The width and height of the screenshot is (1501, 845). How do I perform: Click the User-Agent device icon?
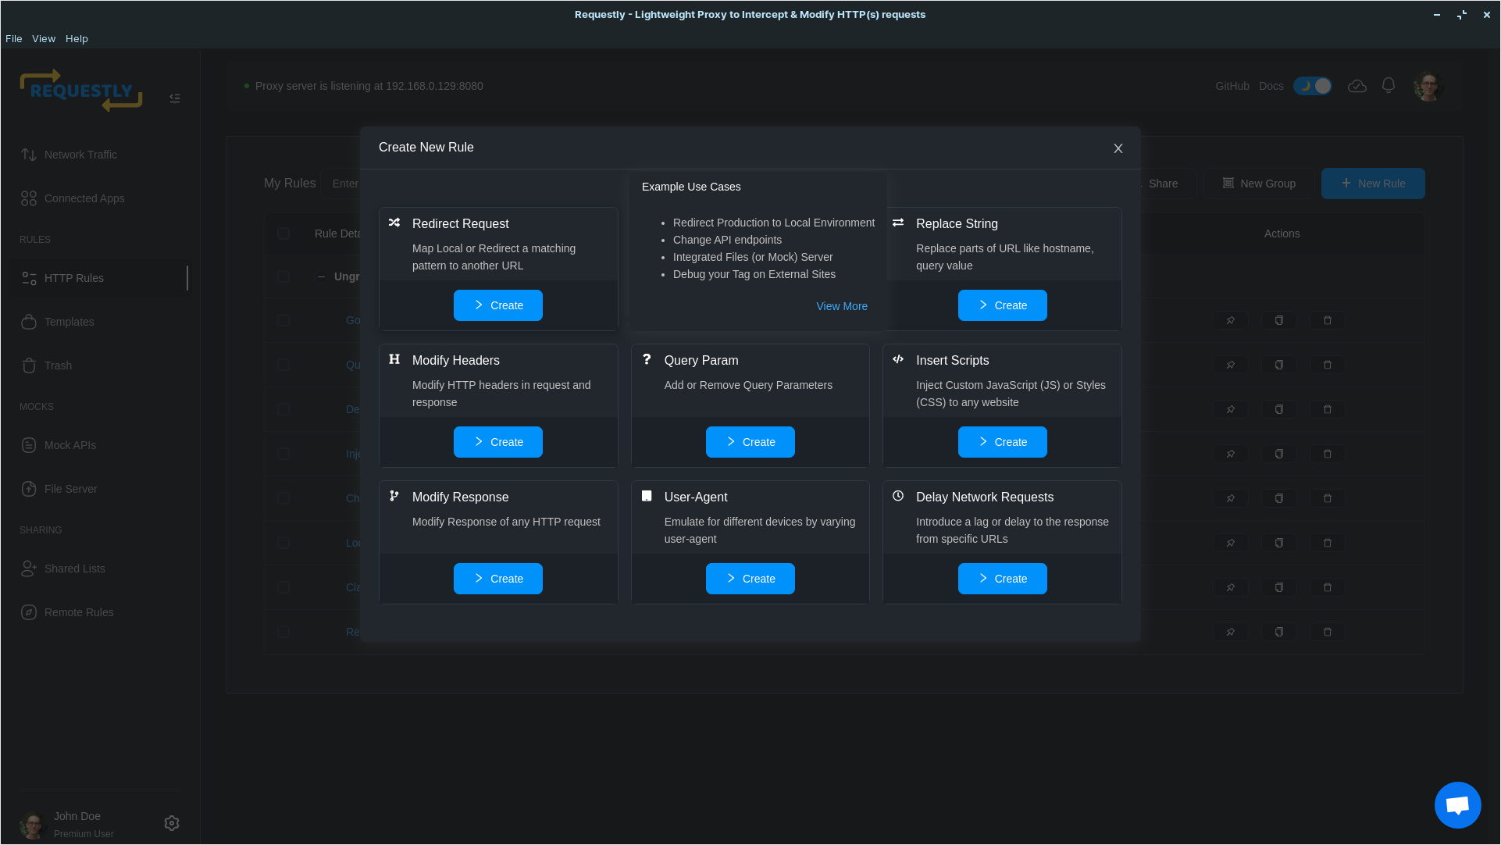click(x=647, y=496)
